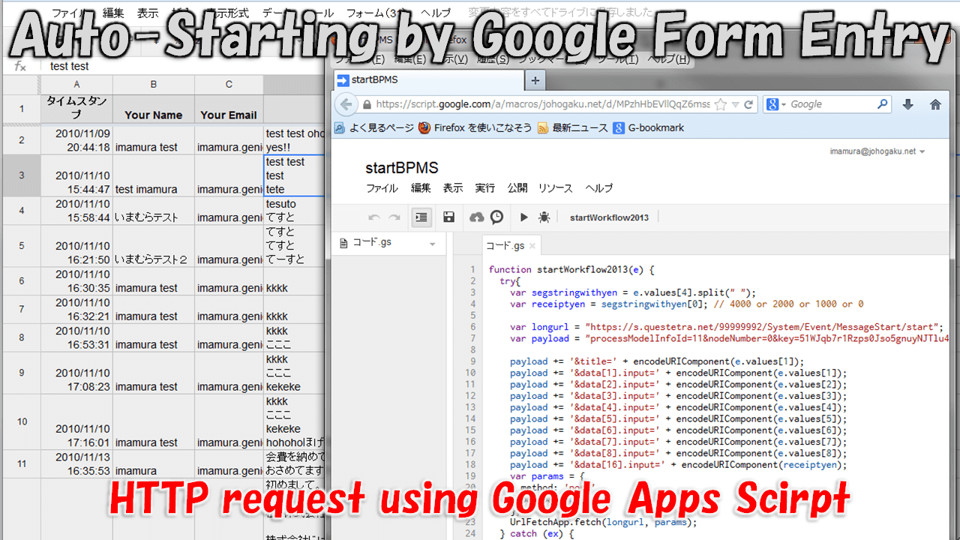Click the redo arrow in script editor

coord(394,217)
